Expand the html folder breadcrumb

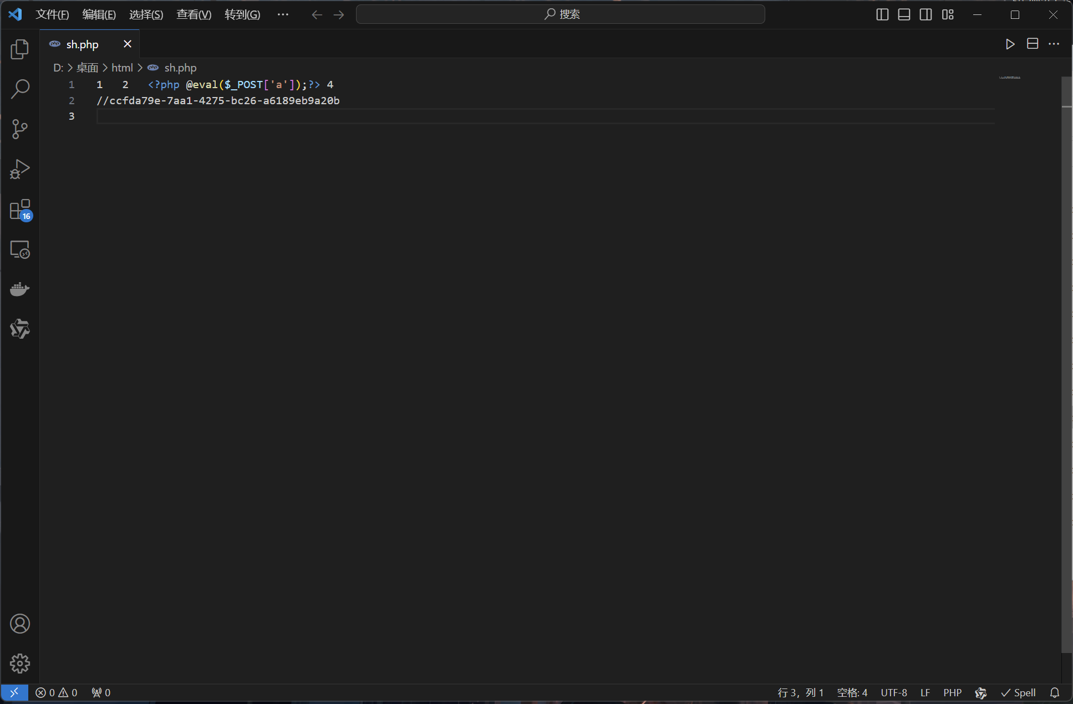click(x=122, y=68)
